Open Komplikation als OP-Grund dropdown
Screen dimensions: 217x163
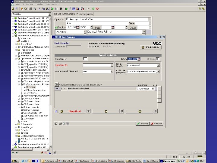click(x=112, y=72)
